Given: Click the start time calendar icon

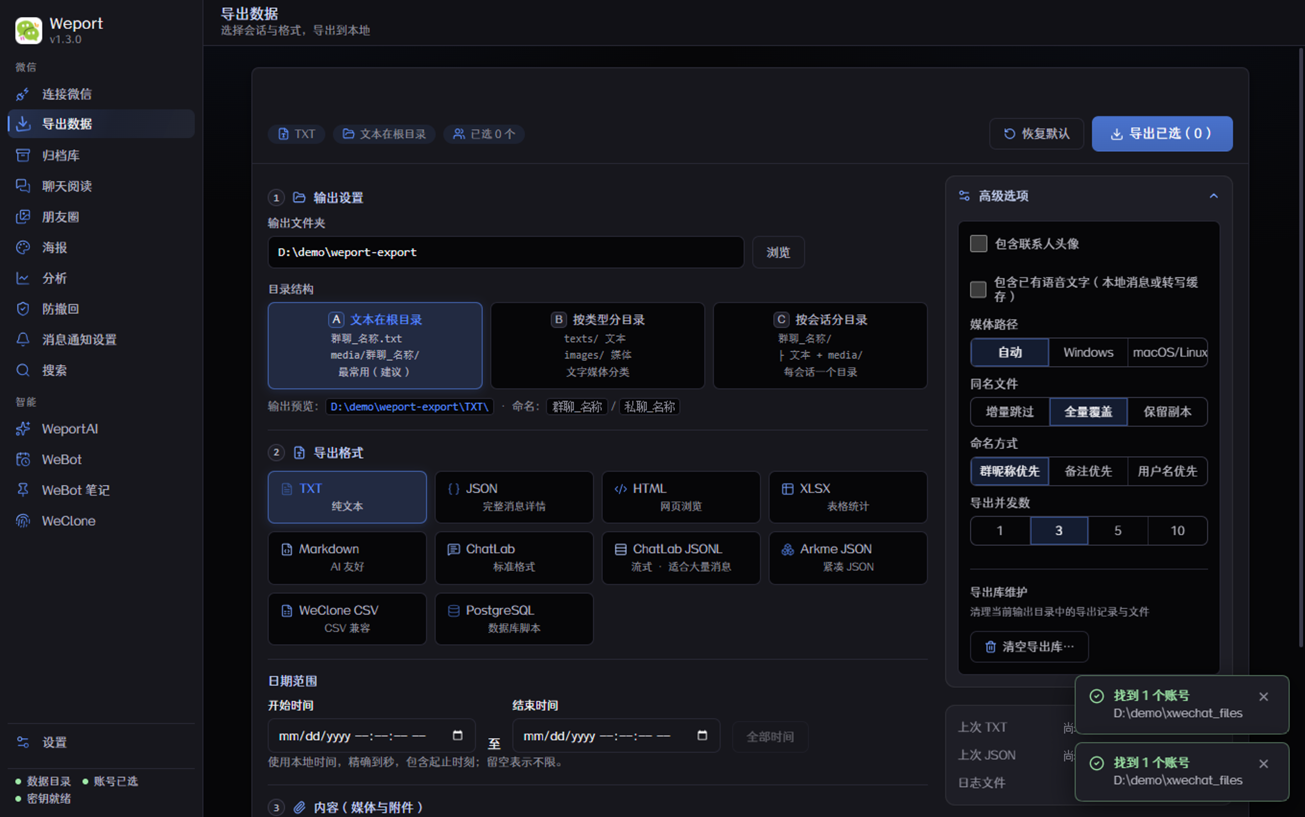Looking at the screenshot, I should tap(457, 735).
